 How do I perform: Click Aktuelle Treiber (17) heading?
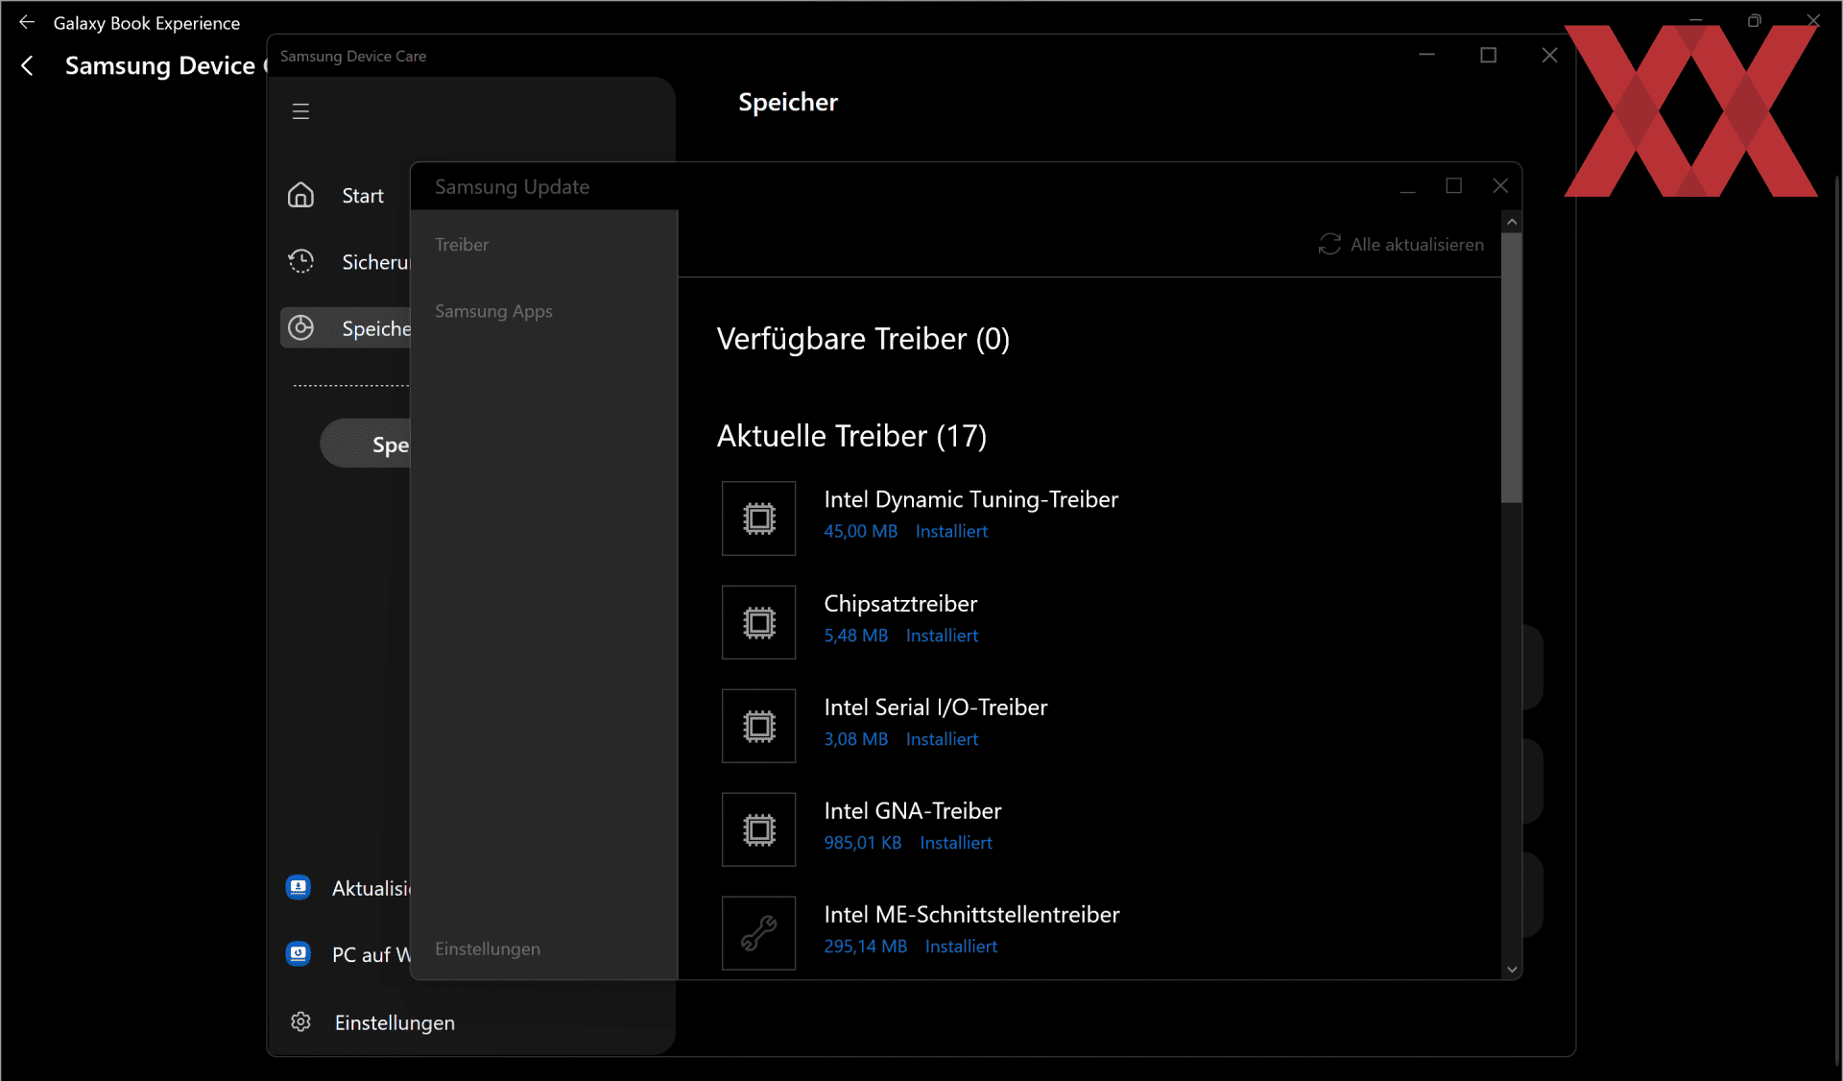(x=851, y=436)
